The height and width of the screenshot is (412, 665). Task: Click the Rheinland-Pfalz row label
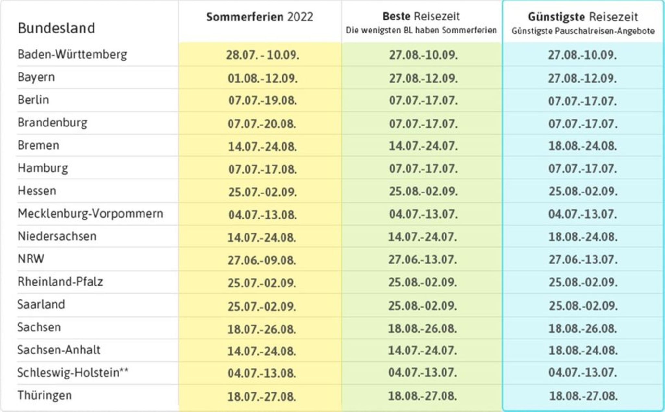tap(60, 282)
